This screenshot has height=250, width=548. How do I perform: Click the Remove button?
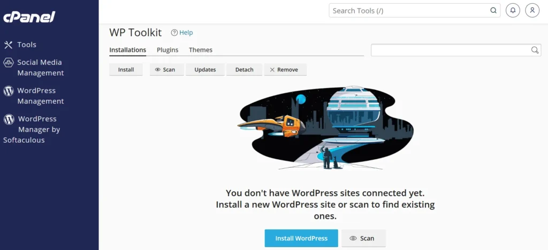point(285,69)
